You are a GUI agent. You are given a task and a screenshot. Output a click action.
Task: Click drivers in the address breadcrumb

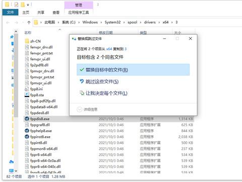tap(150, 22)
